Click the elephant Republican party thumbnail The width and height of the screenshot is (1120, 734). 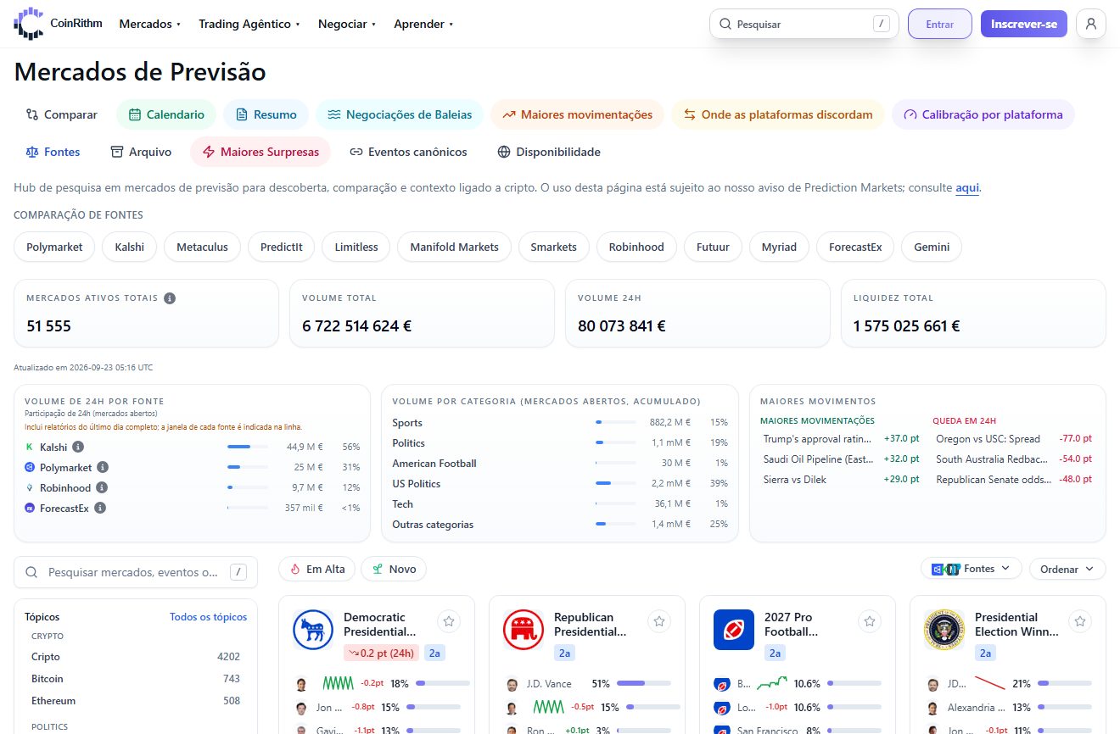pyautogui.click(x=524, y=630)
